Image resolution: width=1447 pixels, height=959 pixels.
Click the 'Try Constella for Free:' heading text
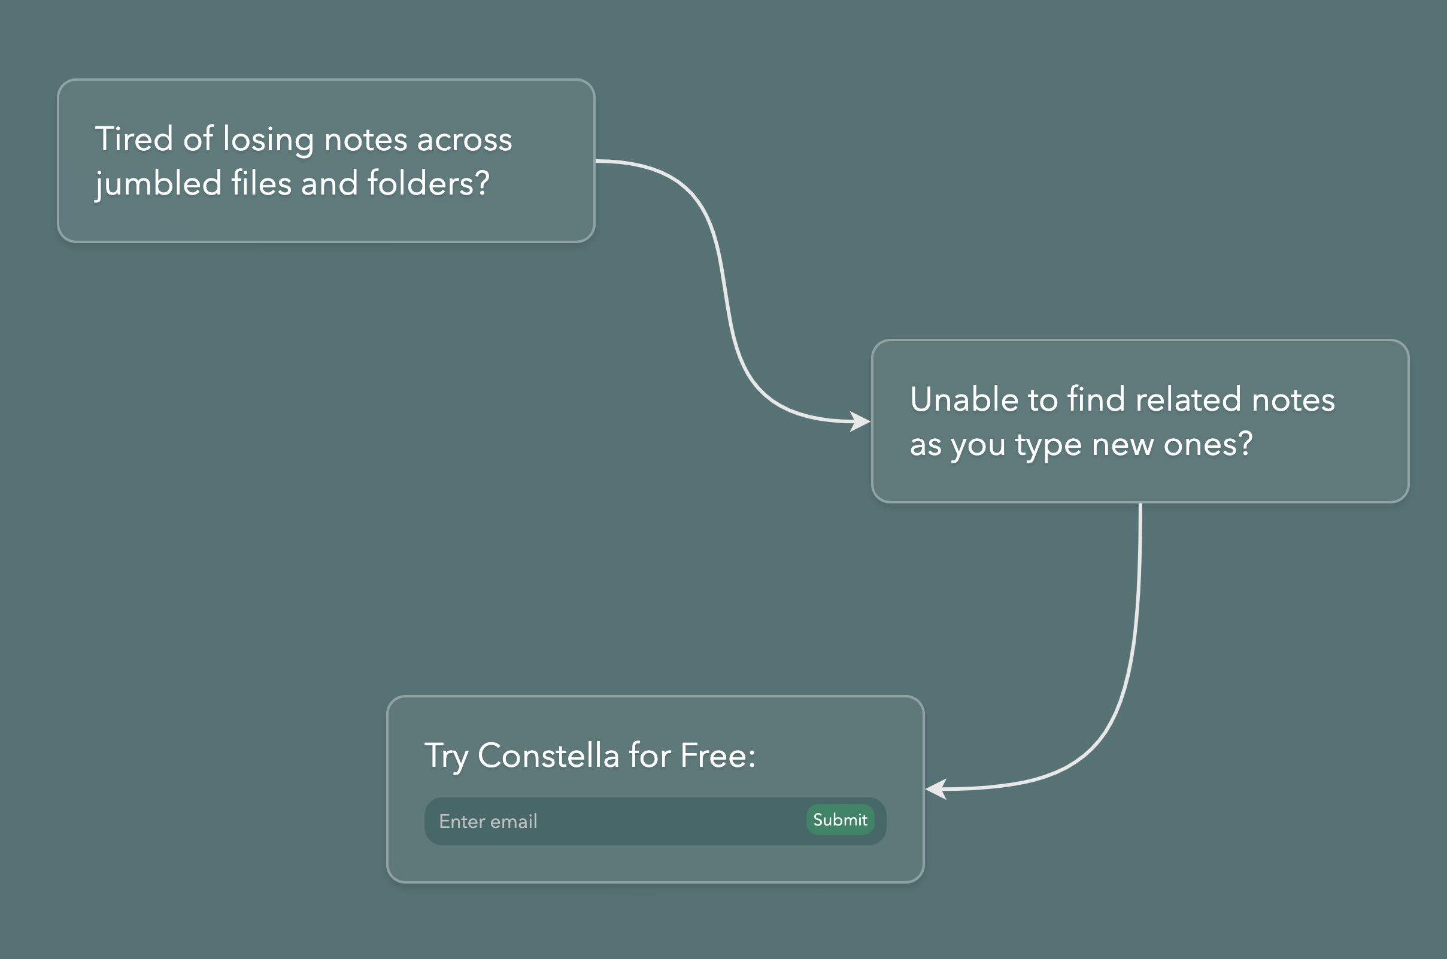click(590, 755)
